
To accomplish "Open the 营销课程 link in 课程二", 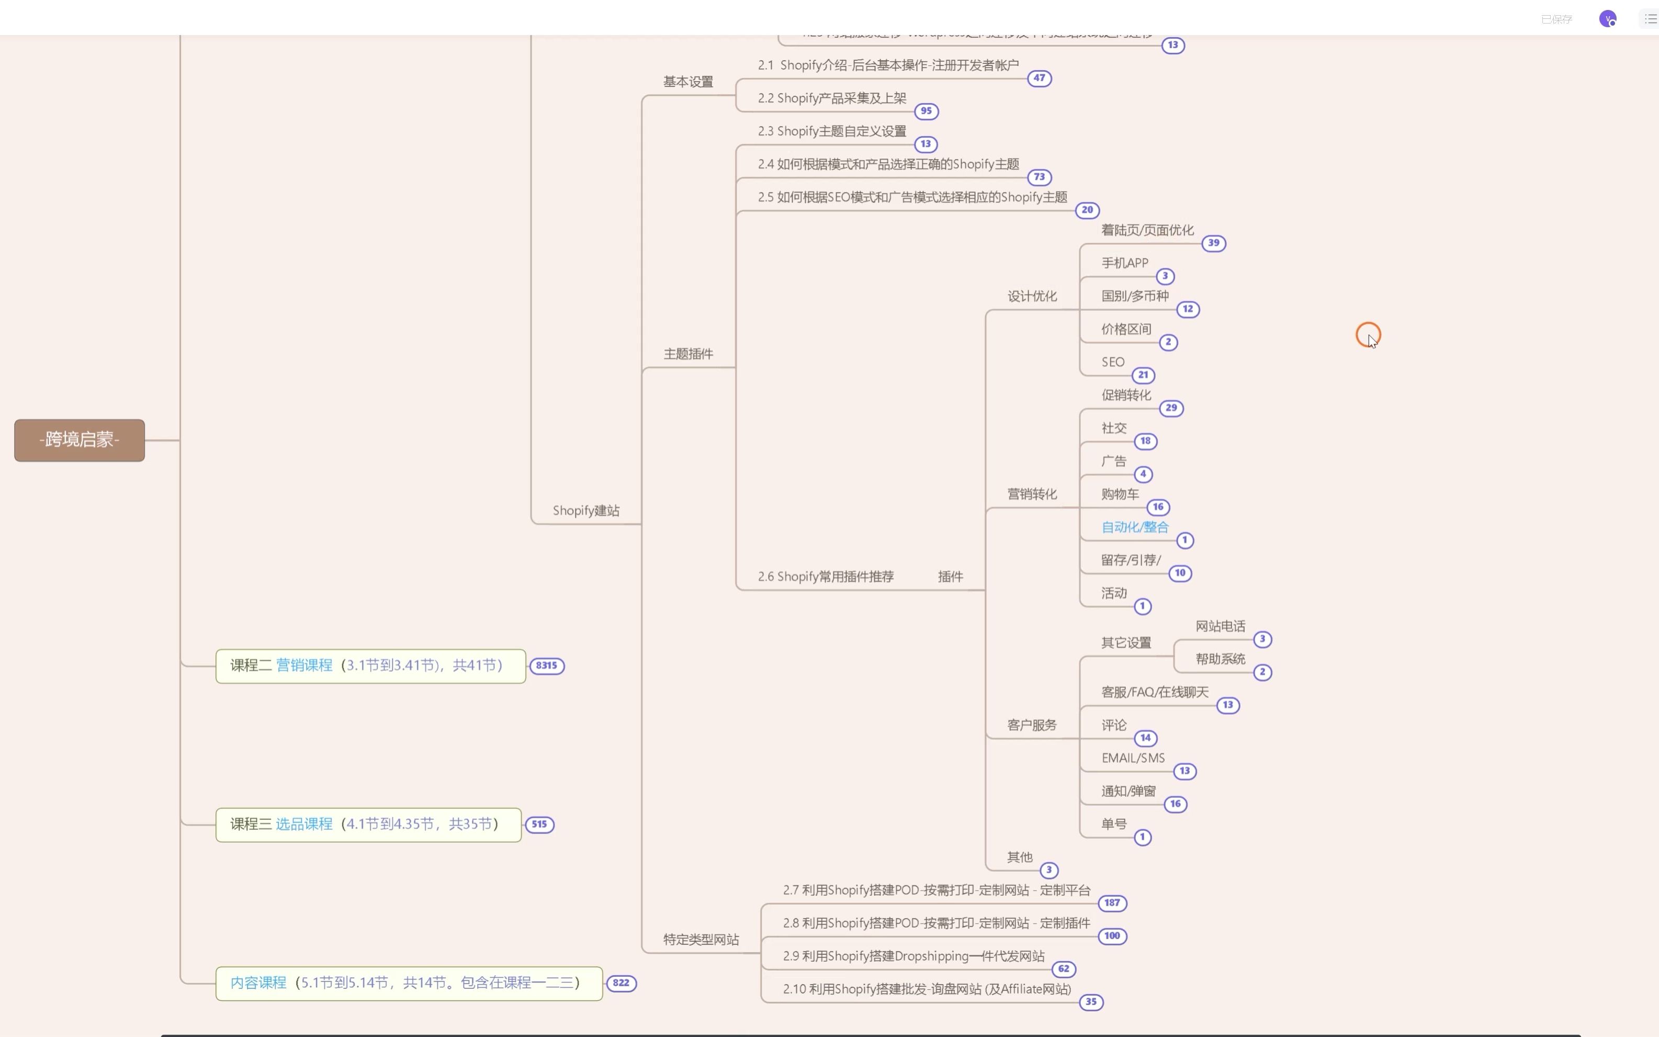I will point(304,666).
